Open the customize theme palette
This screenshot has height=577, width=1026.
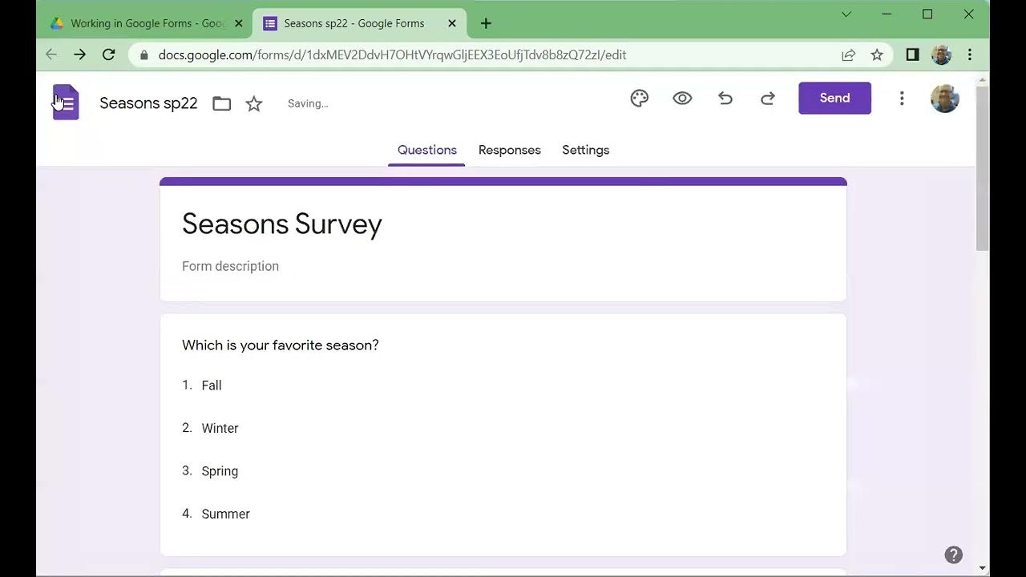pyautogui.click(x=639, y=99)
